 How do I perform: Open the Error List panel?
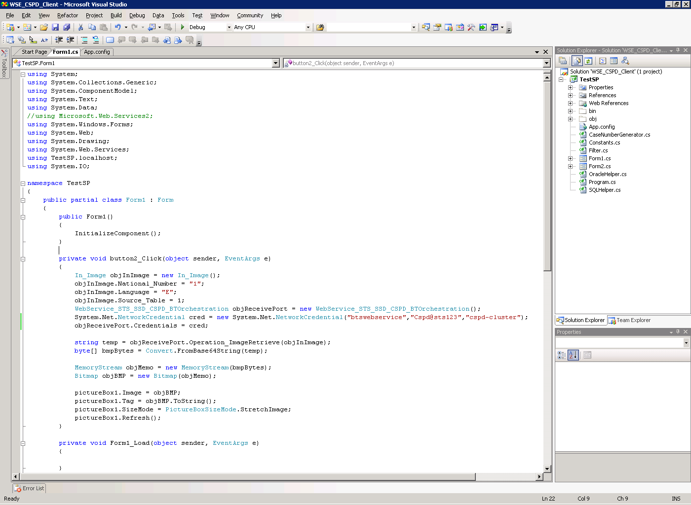tap(29, 488)
